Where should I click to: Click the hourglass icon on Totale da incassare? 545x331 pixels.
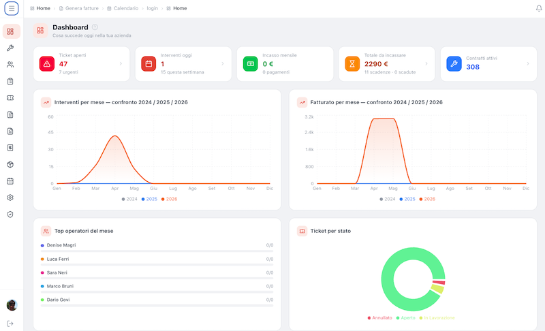352,64
